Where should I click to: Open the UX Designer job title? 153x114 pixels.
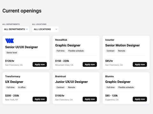pyautogui.click(x=14, y=82)
